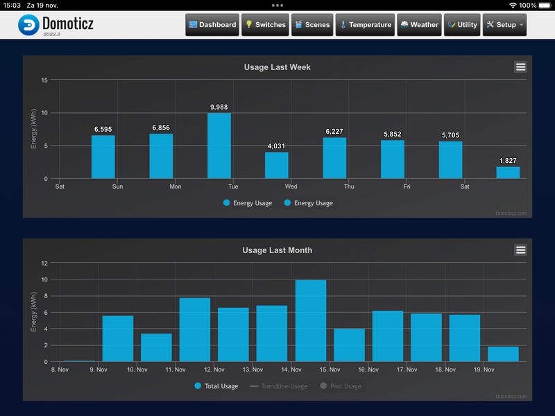
Task: Click the Domoticz logo icon
Action: [x=28, y=25]
